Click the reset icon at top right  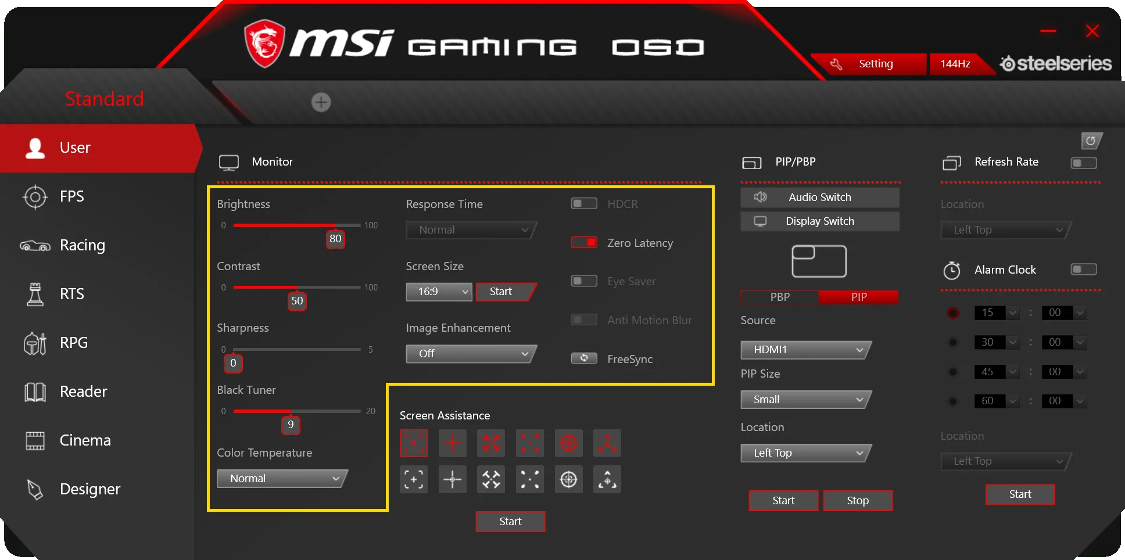1091,141
